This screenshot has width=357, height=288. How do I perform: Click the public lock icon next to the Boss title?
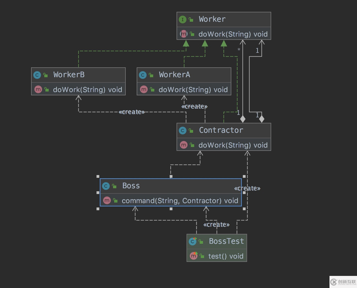click(114, 186)
